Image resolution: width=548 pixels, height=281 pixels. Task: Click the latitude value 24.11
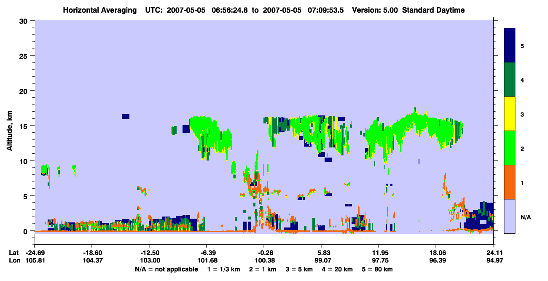493,253
